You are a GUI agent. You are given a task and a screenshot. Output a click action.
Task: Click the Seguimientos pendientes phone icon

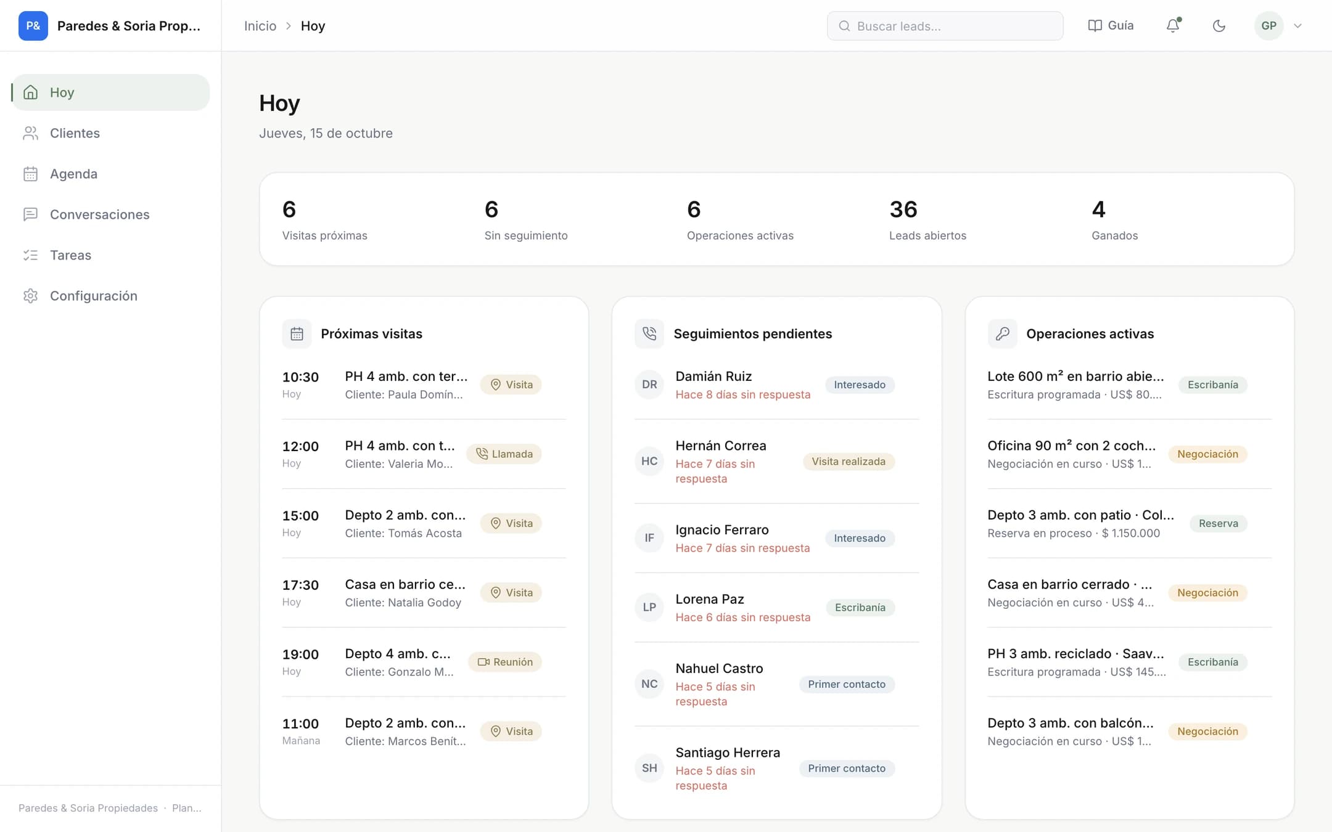click(649, 334)
